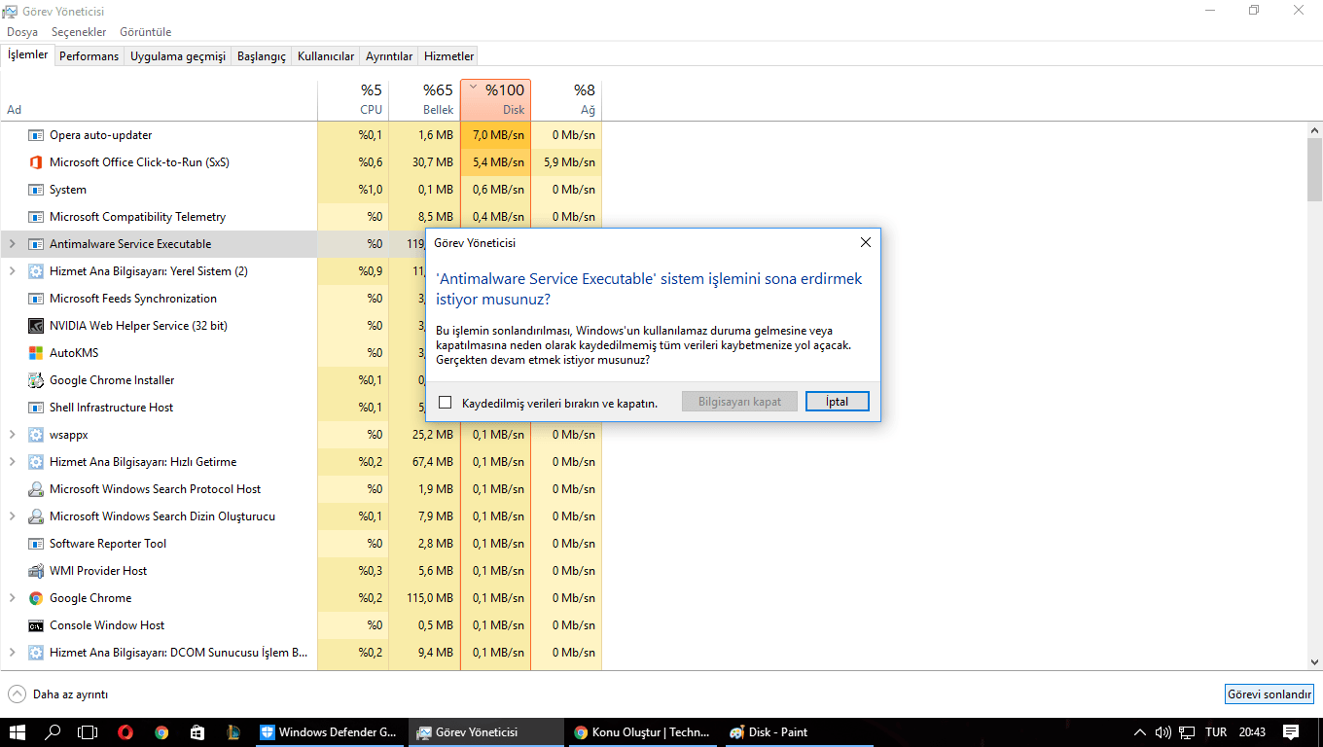The height and width of the screenshot is (747, 1323).
Task: Open taskbar search magnifier
Action: [x=53, y=732]
